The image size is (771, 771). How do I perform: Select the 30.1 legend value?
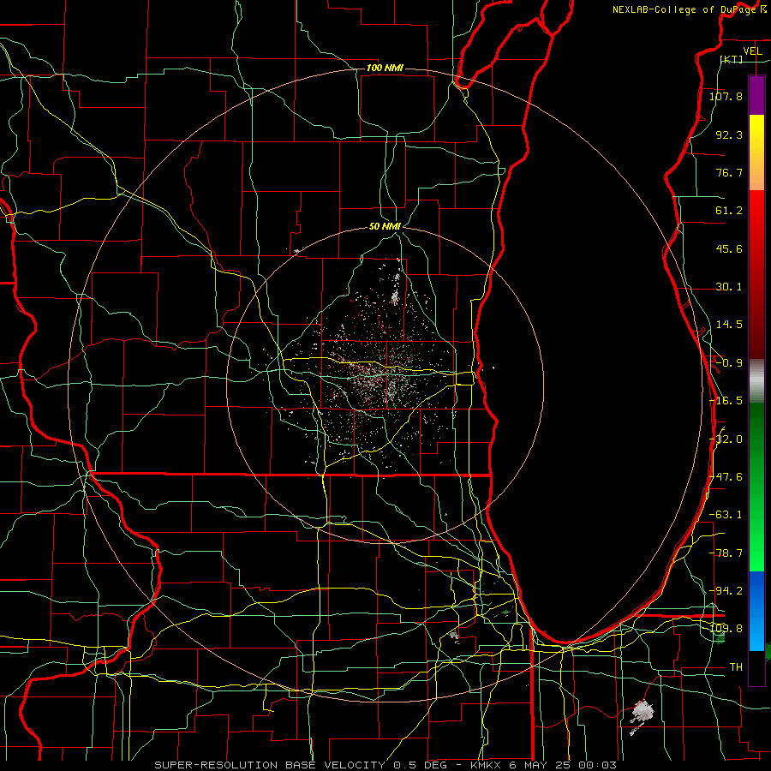(729, 287)
